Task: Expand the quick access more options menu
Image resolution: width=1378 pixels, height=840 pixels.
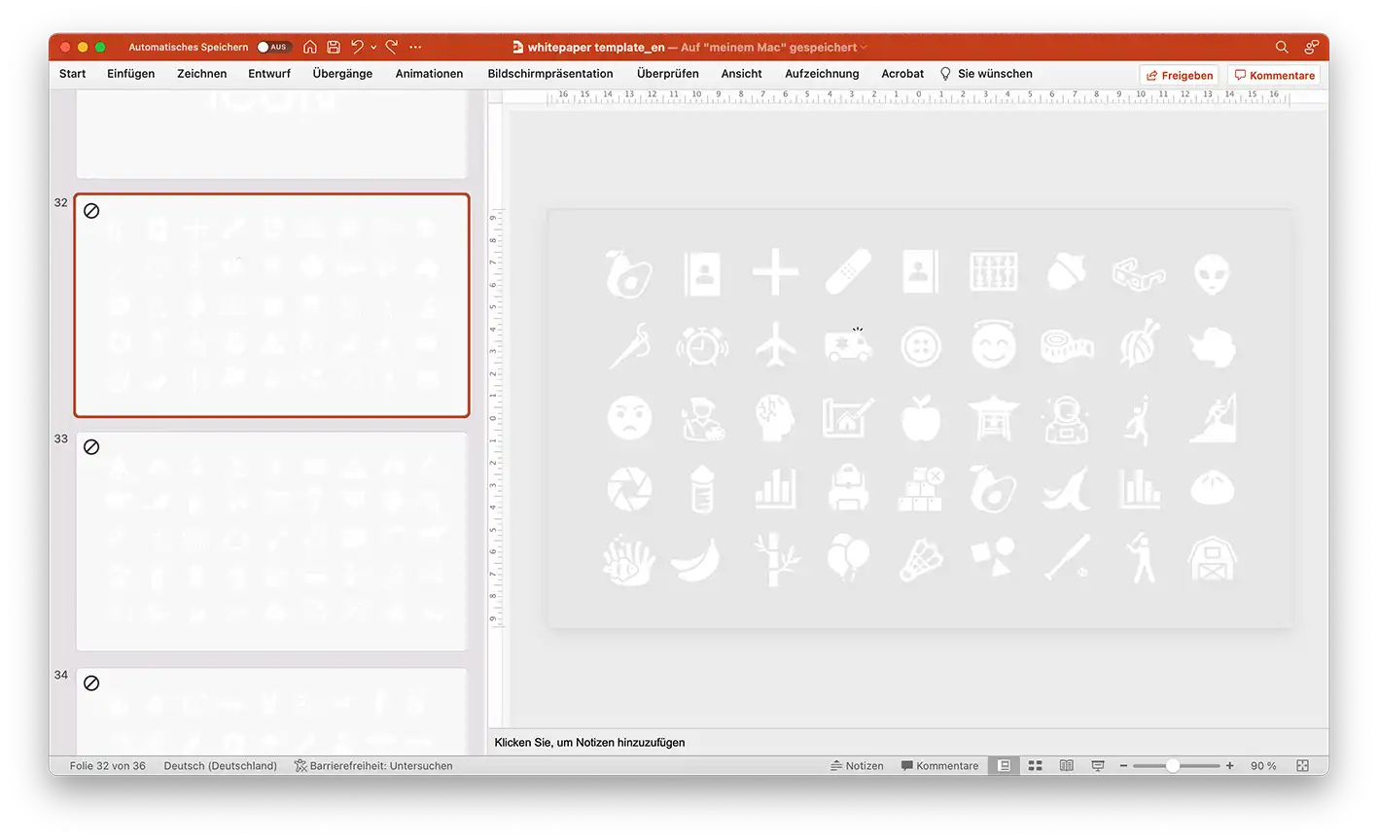Action: tap(416, 47)
